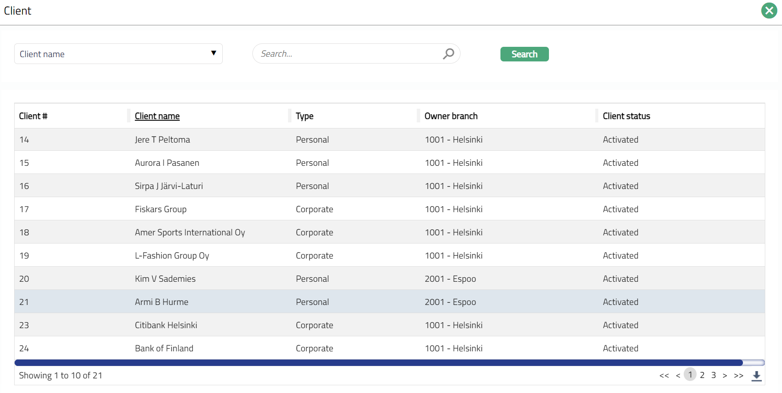Jump to the last page
Screen dimensions: 782x393
(738, 376)
